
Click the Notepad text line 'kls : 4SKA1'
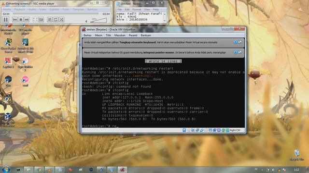126,17
